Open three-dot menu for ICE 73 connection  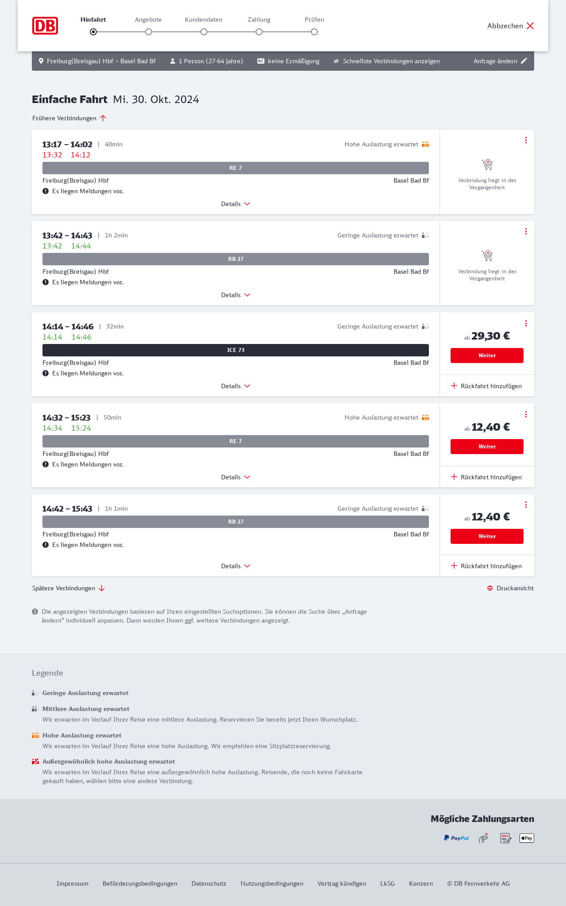point(526,323)
